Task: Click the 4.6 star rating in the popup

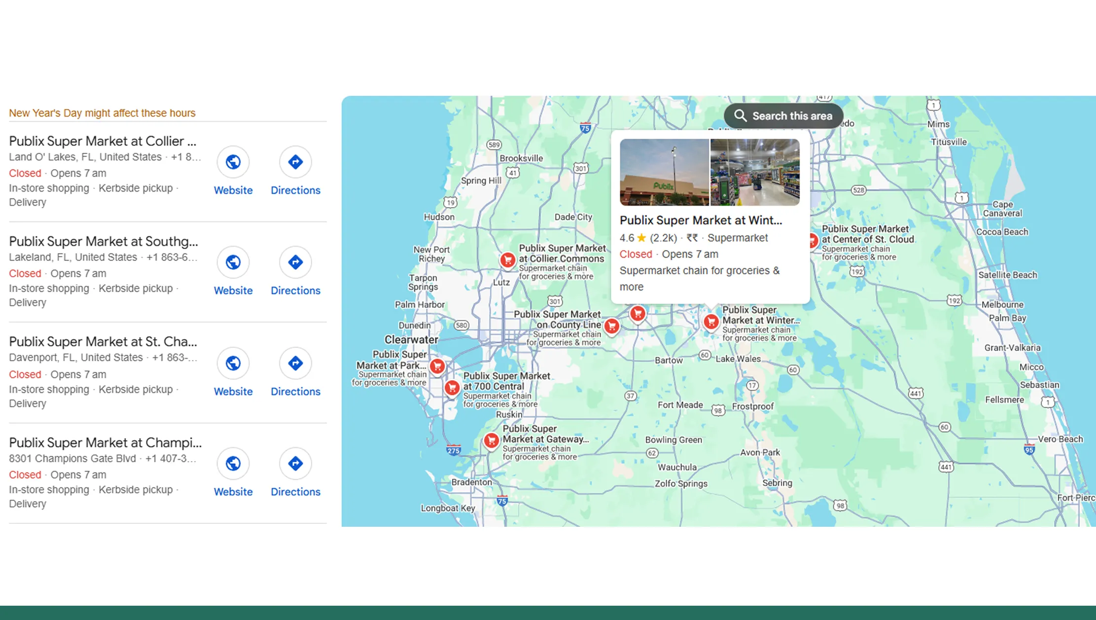Action: (x=627, y=238)
